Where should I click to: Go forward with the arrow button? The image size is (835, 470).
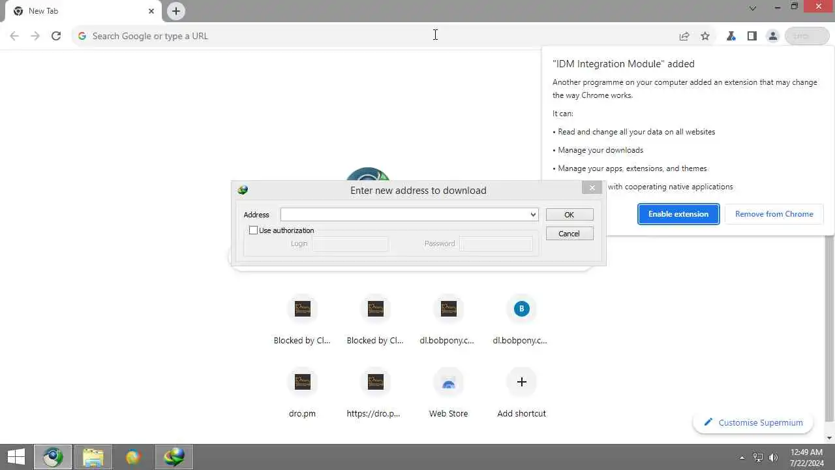click(35, 36)
